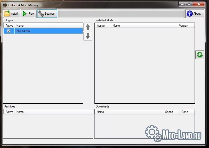Click Plugins list Name column header
This screenshot has height=148, width=209.
[x=48, y=26]
